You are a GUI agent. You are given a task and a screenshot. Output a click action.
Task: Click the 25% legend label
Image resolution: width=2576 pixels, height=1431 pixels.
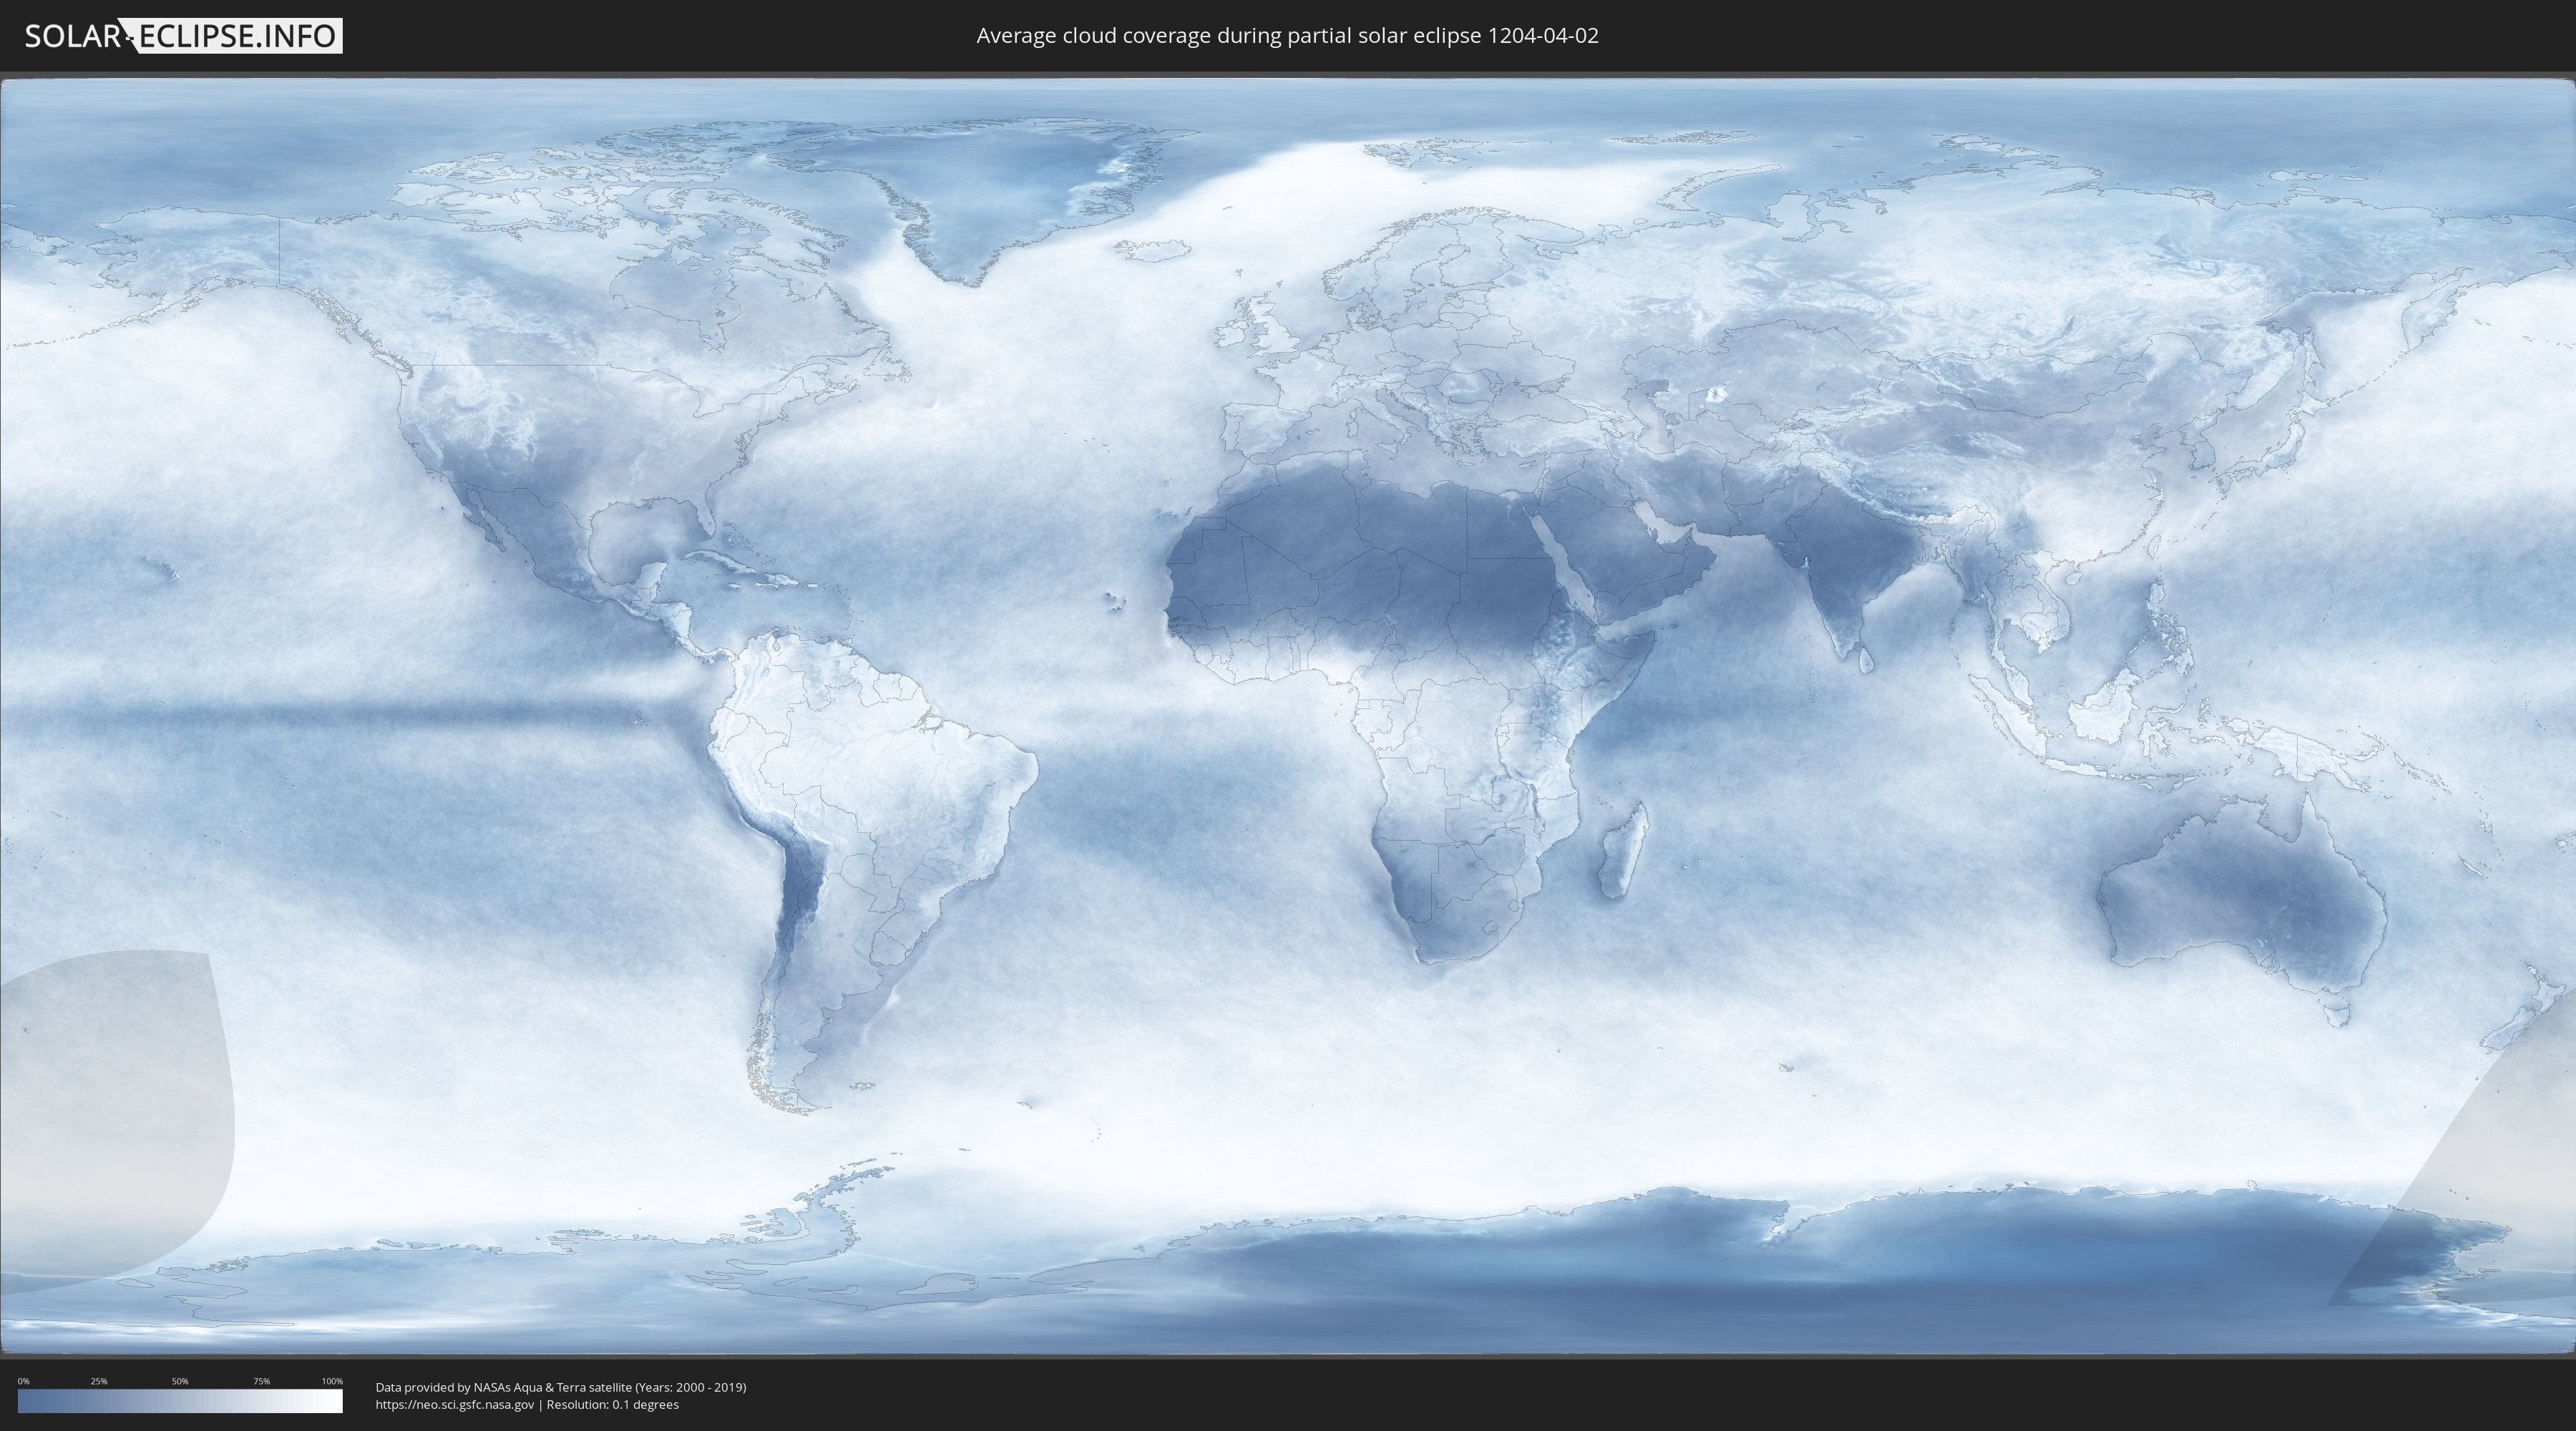coord(99,1381)
